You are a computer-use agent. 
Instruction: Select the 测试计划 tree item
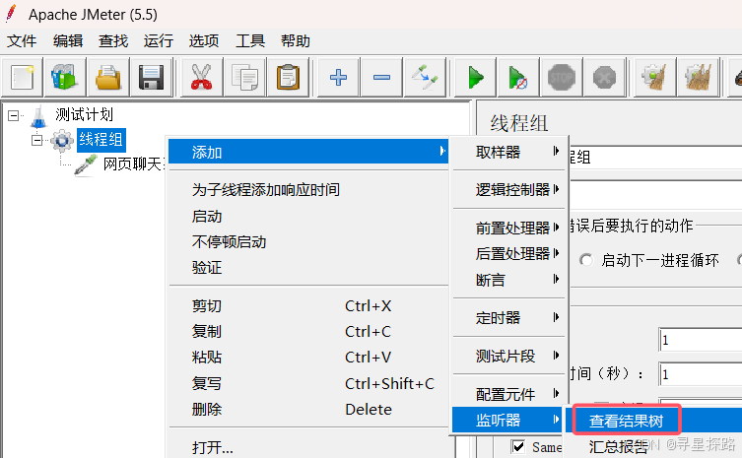pyautogui.click(x=84, y=114)
